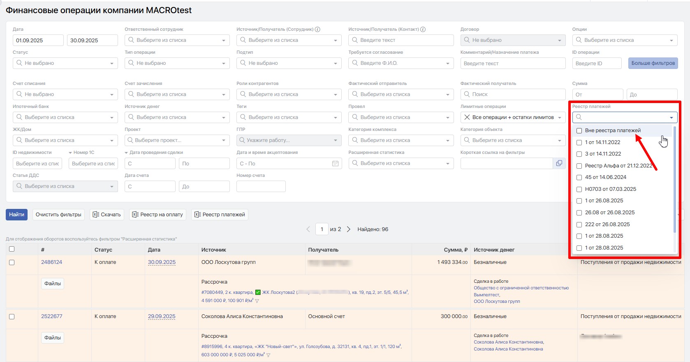Viewport: 690px width, 362px height.
Task: Click funnel icon after 100 901 ₽/м²
Action: 257,301
